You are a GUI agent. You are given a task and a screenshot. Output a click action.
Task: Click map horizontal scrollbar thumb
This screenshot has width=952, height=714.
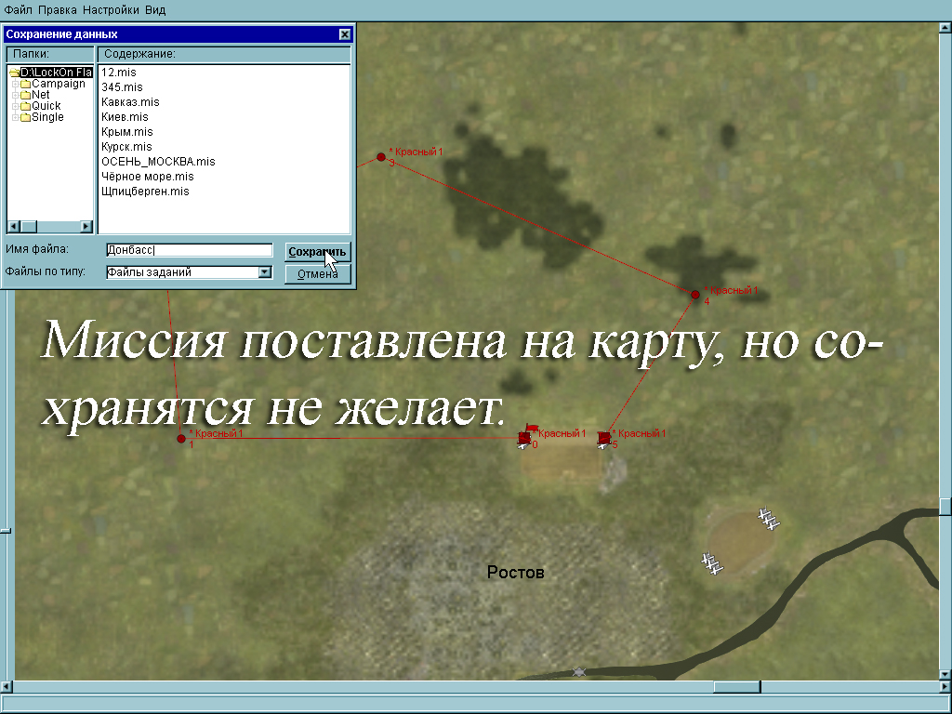click(x=736, y=687)
